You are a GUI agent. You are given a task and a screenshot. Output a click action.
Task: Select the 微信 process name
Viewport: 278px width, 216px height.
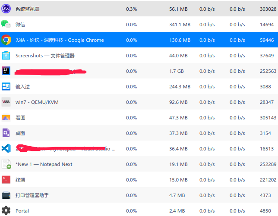(20, 25)
